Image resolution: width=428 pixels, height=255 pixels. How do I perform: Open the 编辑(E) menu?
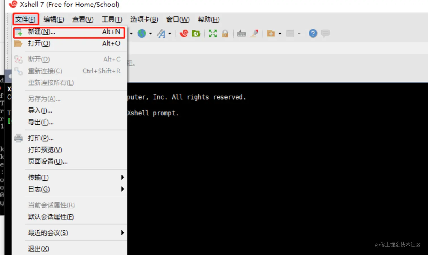pos(54,19)
